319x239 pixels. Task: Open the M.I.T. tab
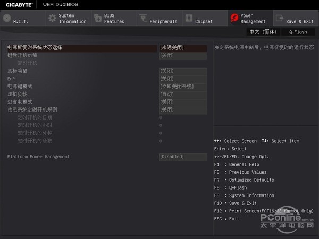coord(23,18)
